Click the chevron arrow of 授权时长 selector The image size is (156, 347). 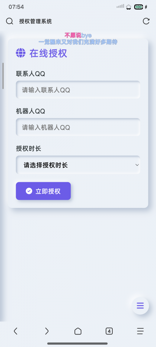tap(137, 165)
